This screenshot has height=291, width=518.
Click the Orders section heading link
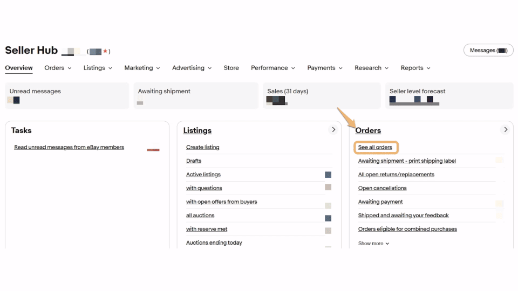tap(368, 130)
